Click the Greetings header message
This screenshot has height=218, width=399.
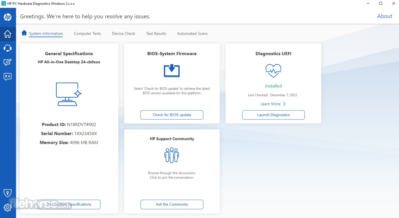coord(85,16)
